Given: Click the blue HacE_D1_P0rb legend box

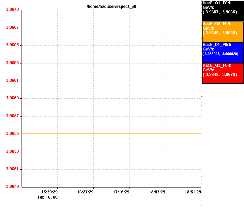Looking at the screenshot, I should 223,52.
